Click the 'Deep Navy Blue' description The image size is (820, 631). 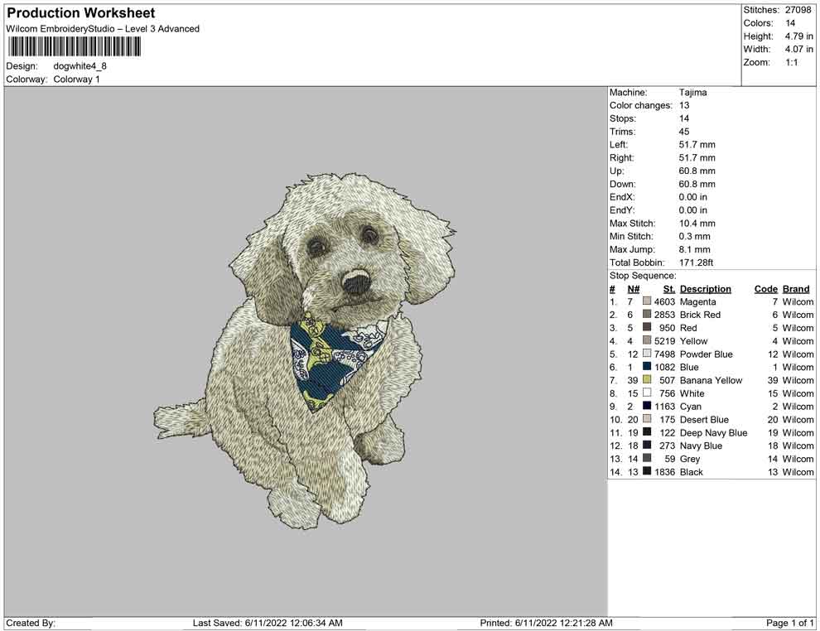point(714,432)
